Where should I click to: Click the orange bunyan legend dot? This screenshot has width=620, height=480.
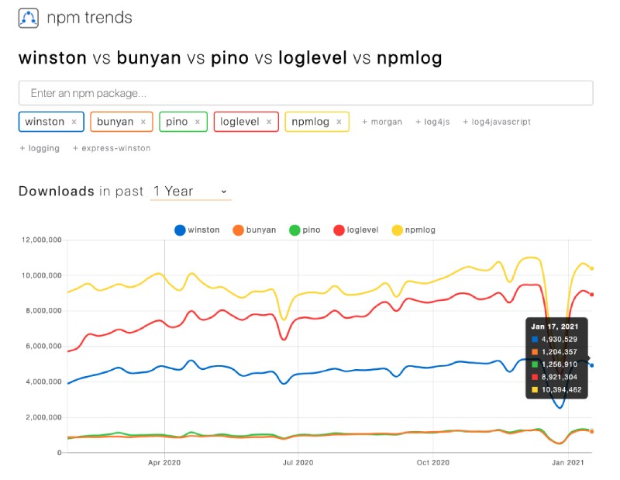pyautogui.click(x=239, y=230)
